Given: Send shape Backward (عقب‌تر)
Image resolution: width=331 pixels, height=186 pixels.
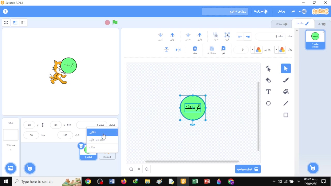Looking at the screenshot, I should [x=188, y=36].
